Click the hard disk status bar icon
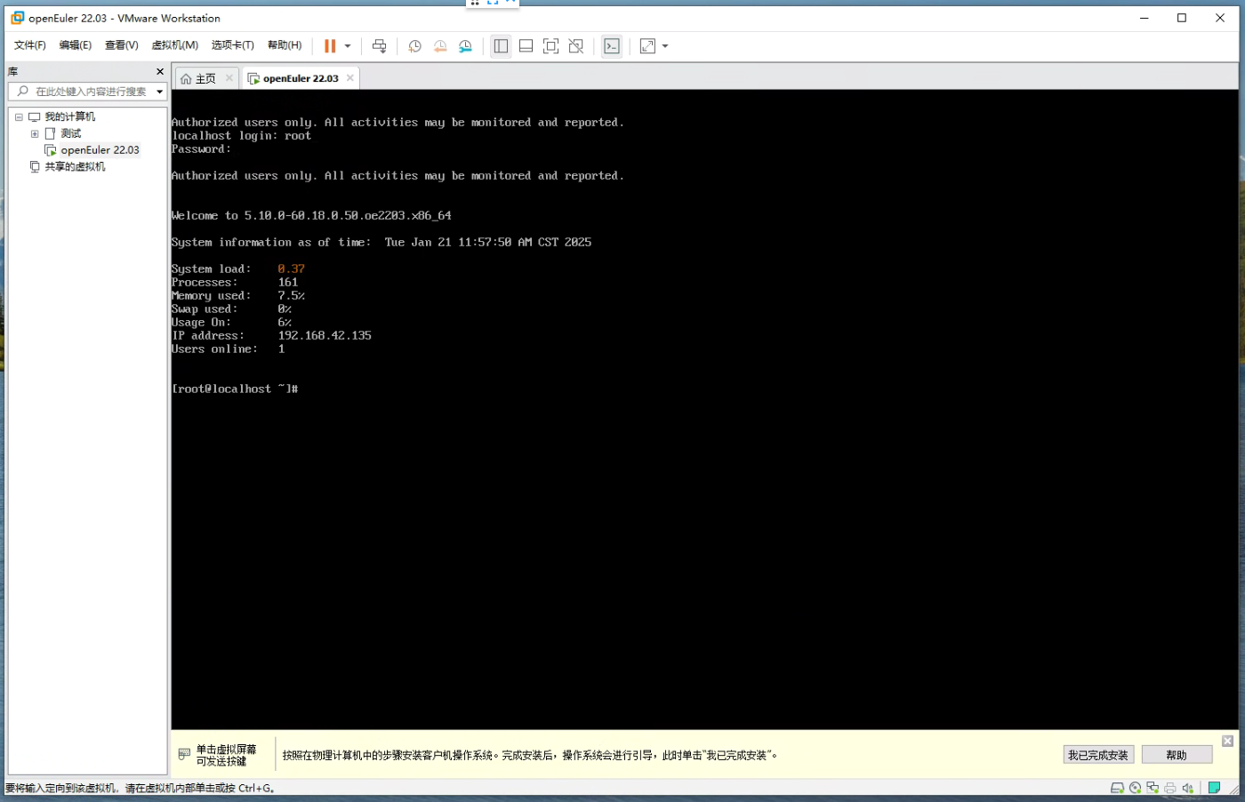 (1117, 788)
